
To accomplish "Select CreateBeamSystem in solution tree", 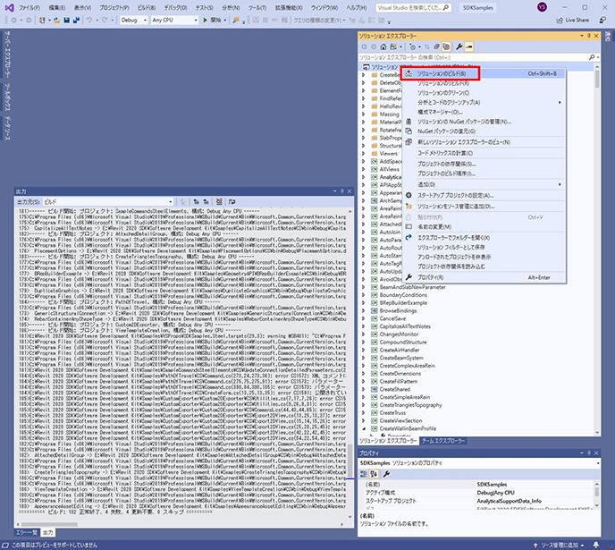I will point(401,358).
